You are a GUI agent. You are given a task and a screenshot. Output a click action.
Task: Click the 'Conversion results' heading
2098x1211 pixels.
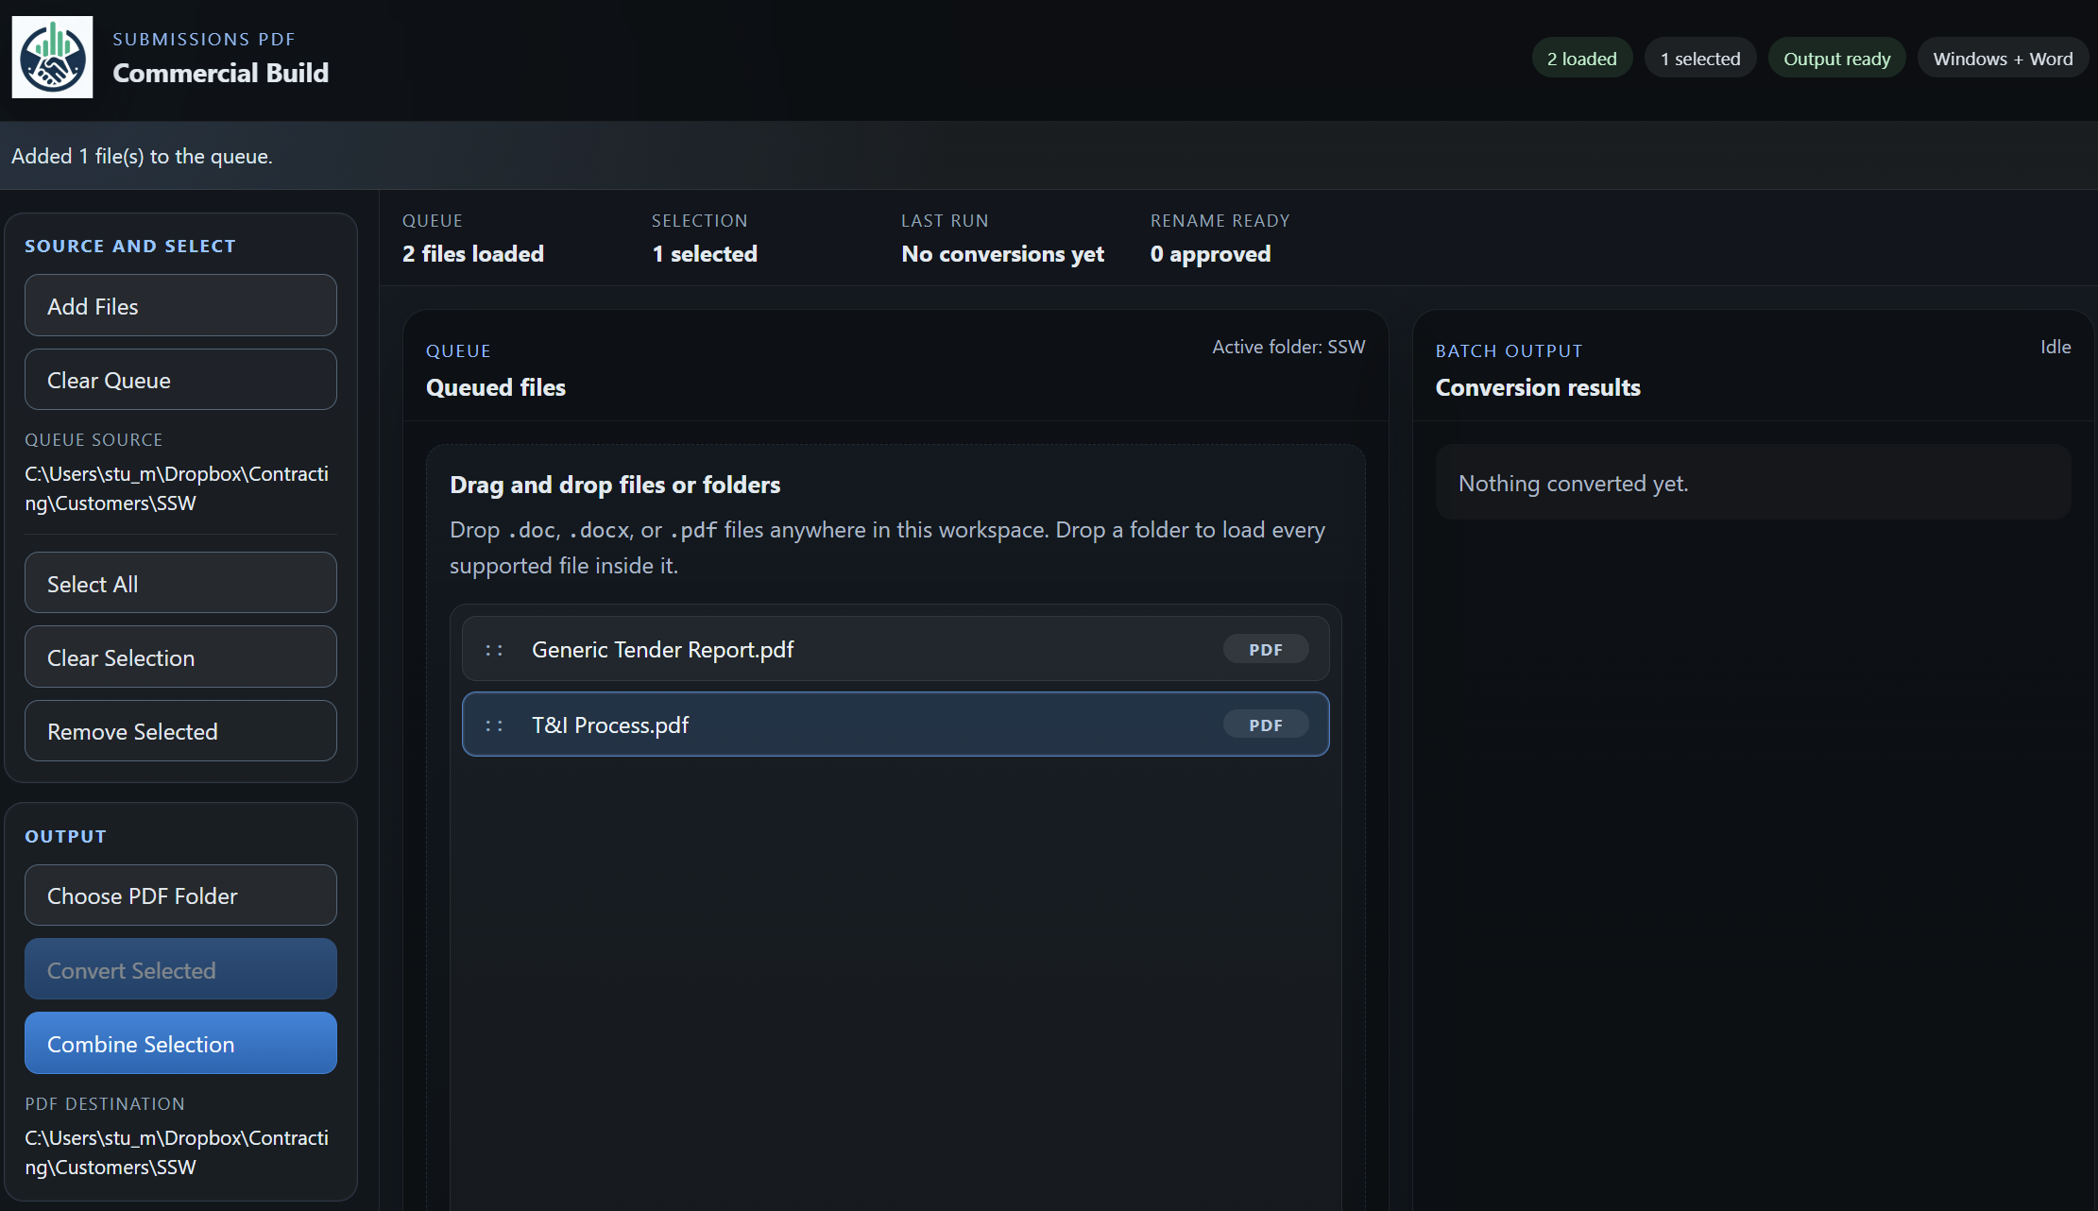[1538, 387]
